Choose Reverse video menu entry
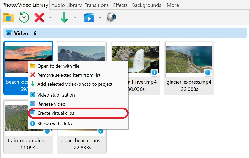Viewport: 250px width, 158px height. [x=78, y=104]
